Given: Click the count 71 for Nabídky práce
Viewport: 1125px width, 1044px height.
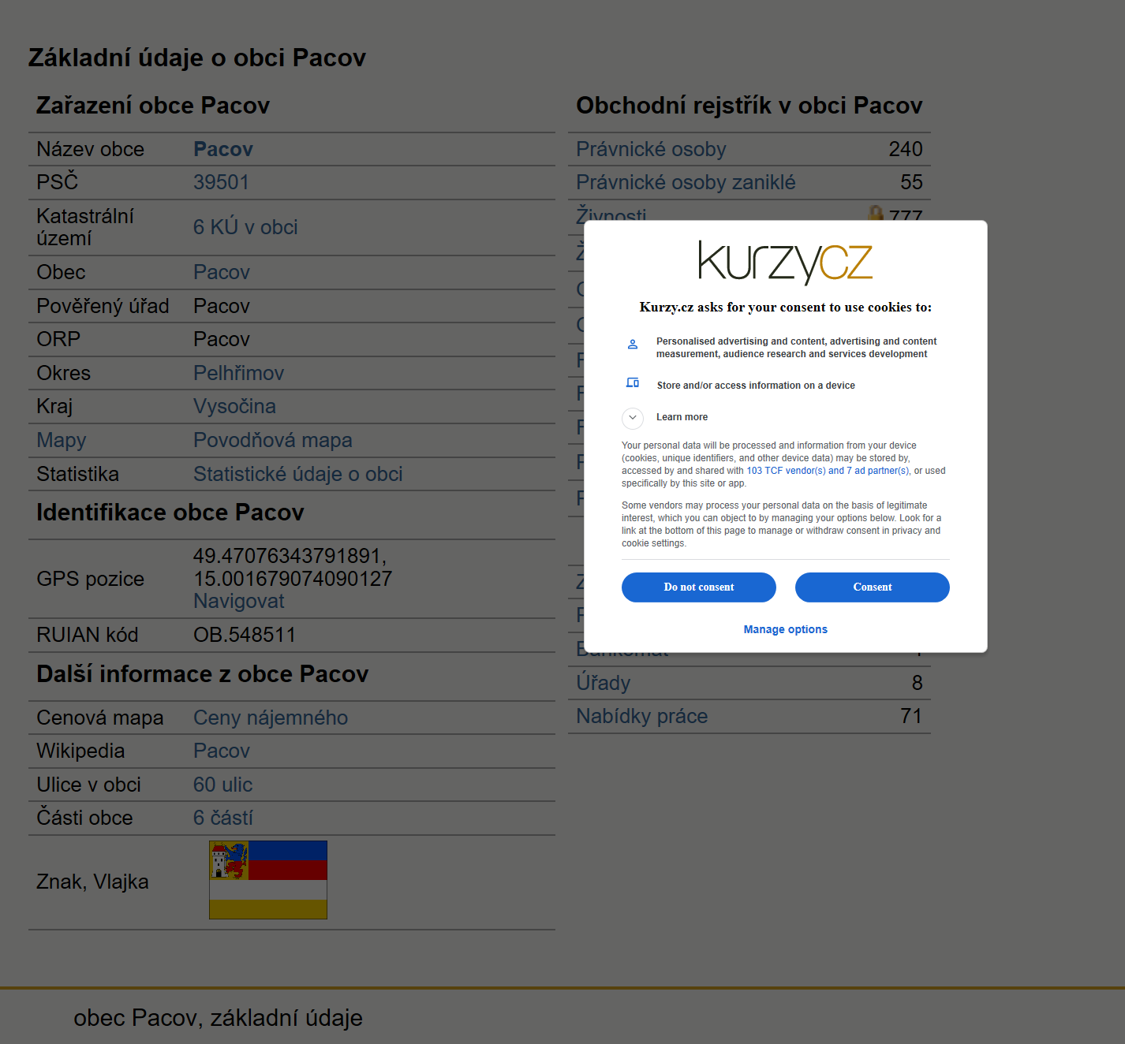Looking at the screenshot, I should coord(911,716).
